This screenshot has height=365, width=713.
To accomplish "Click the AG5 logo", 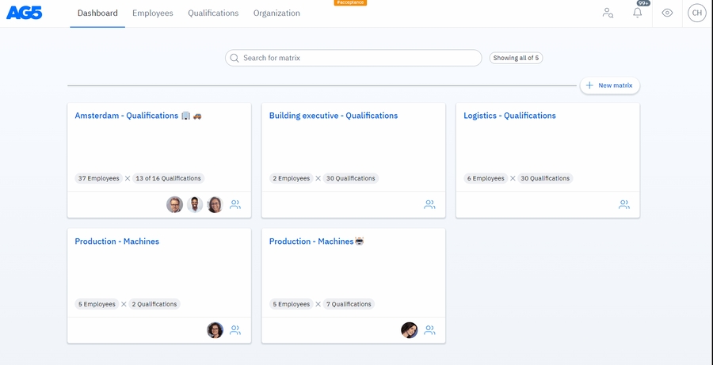I will (25, 13).
